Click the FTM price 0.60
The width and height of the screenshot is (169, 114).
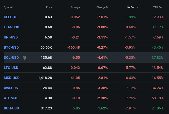(48, 27)
